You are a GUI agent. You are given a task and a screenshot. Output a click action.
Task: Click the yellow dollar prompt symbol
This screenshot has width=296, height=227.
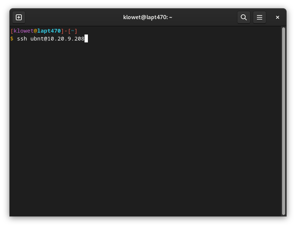[x=12, y=39]
